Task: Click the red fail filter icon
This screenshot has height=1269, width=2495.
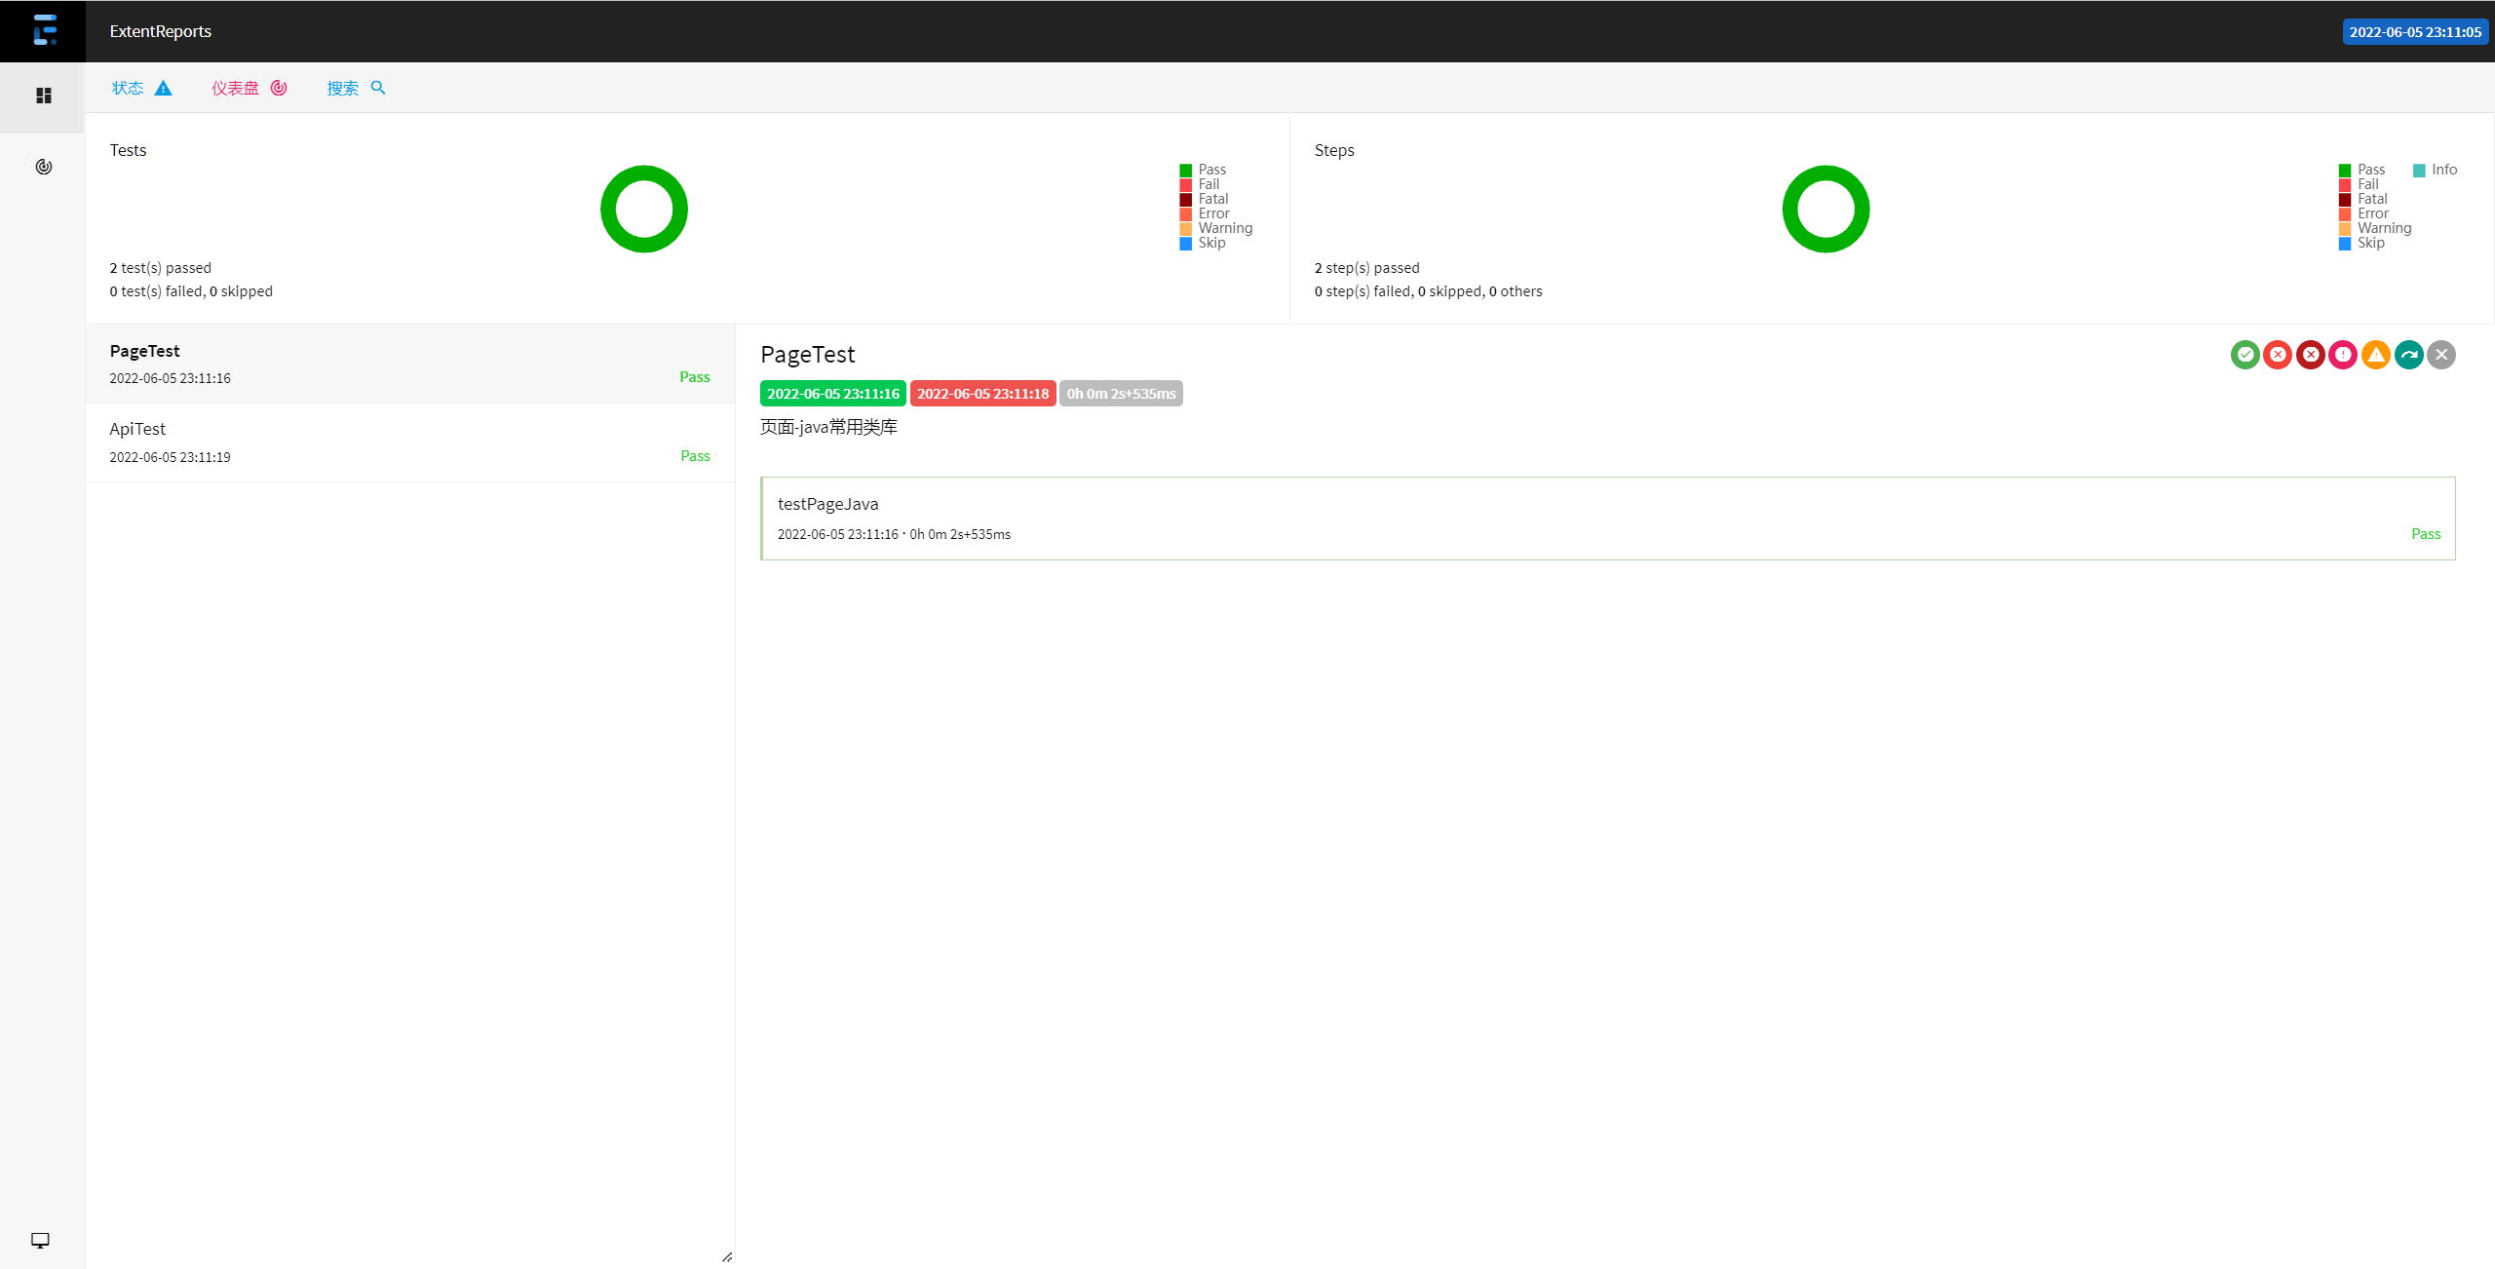Action: [2278, 355]
